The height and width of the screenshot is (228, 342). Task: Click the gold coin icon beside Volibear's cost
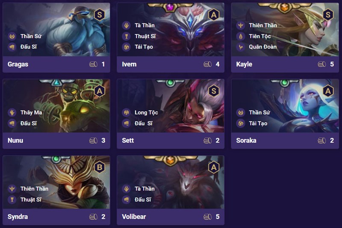click(x=207, y=216)
